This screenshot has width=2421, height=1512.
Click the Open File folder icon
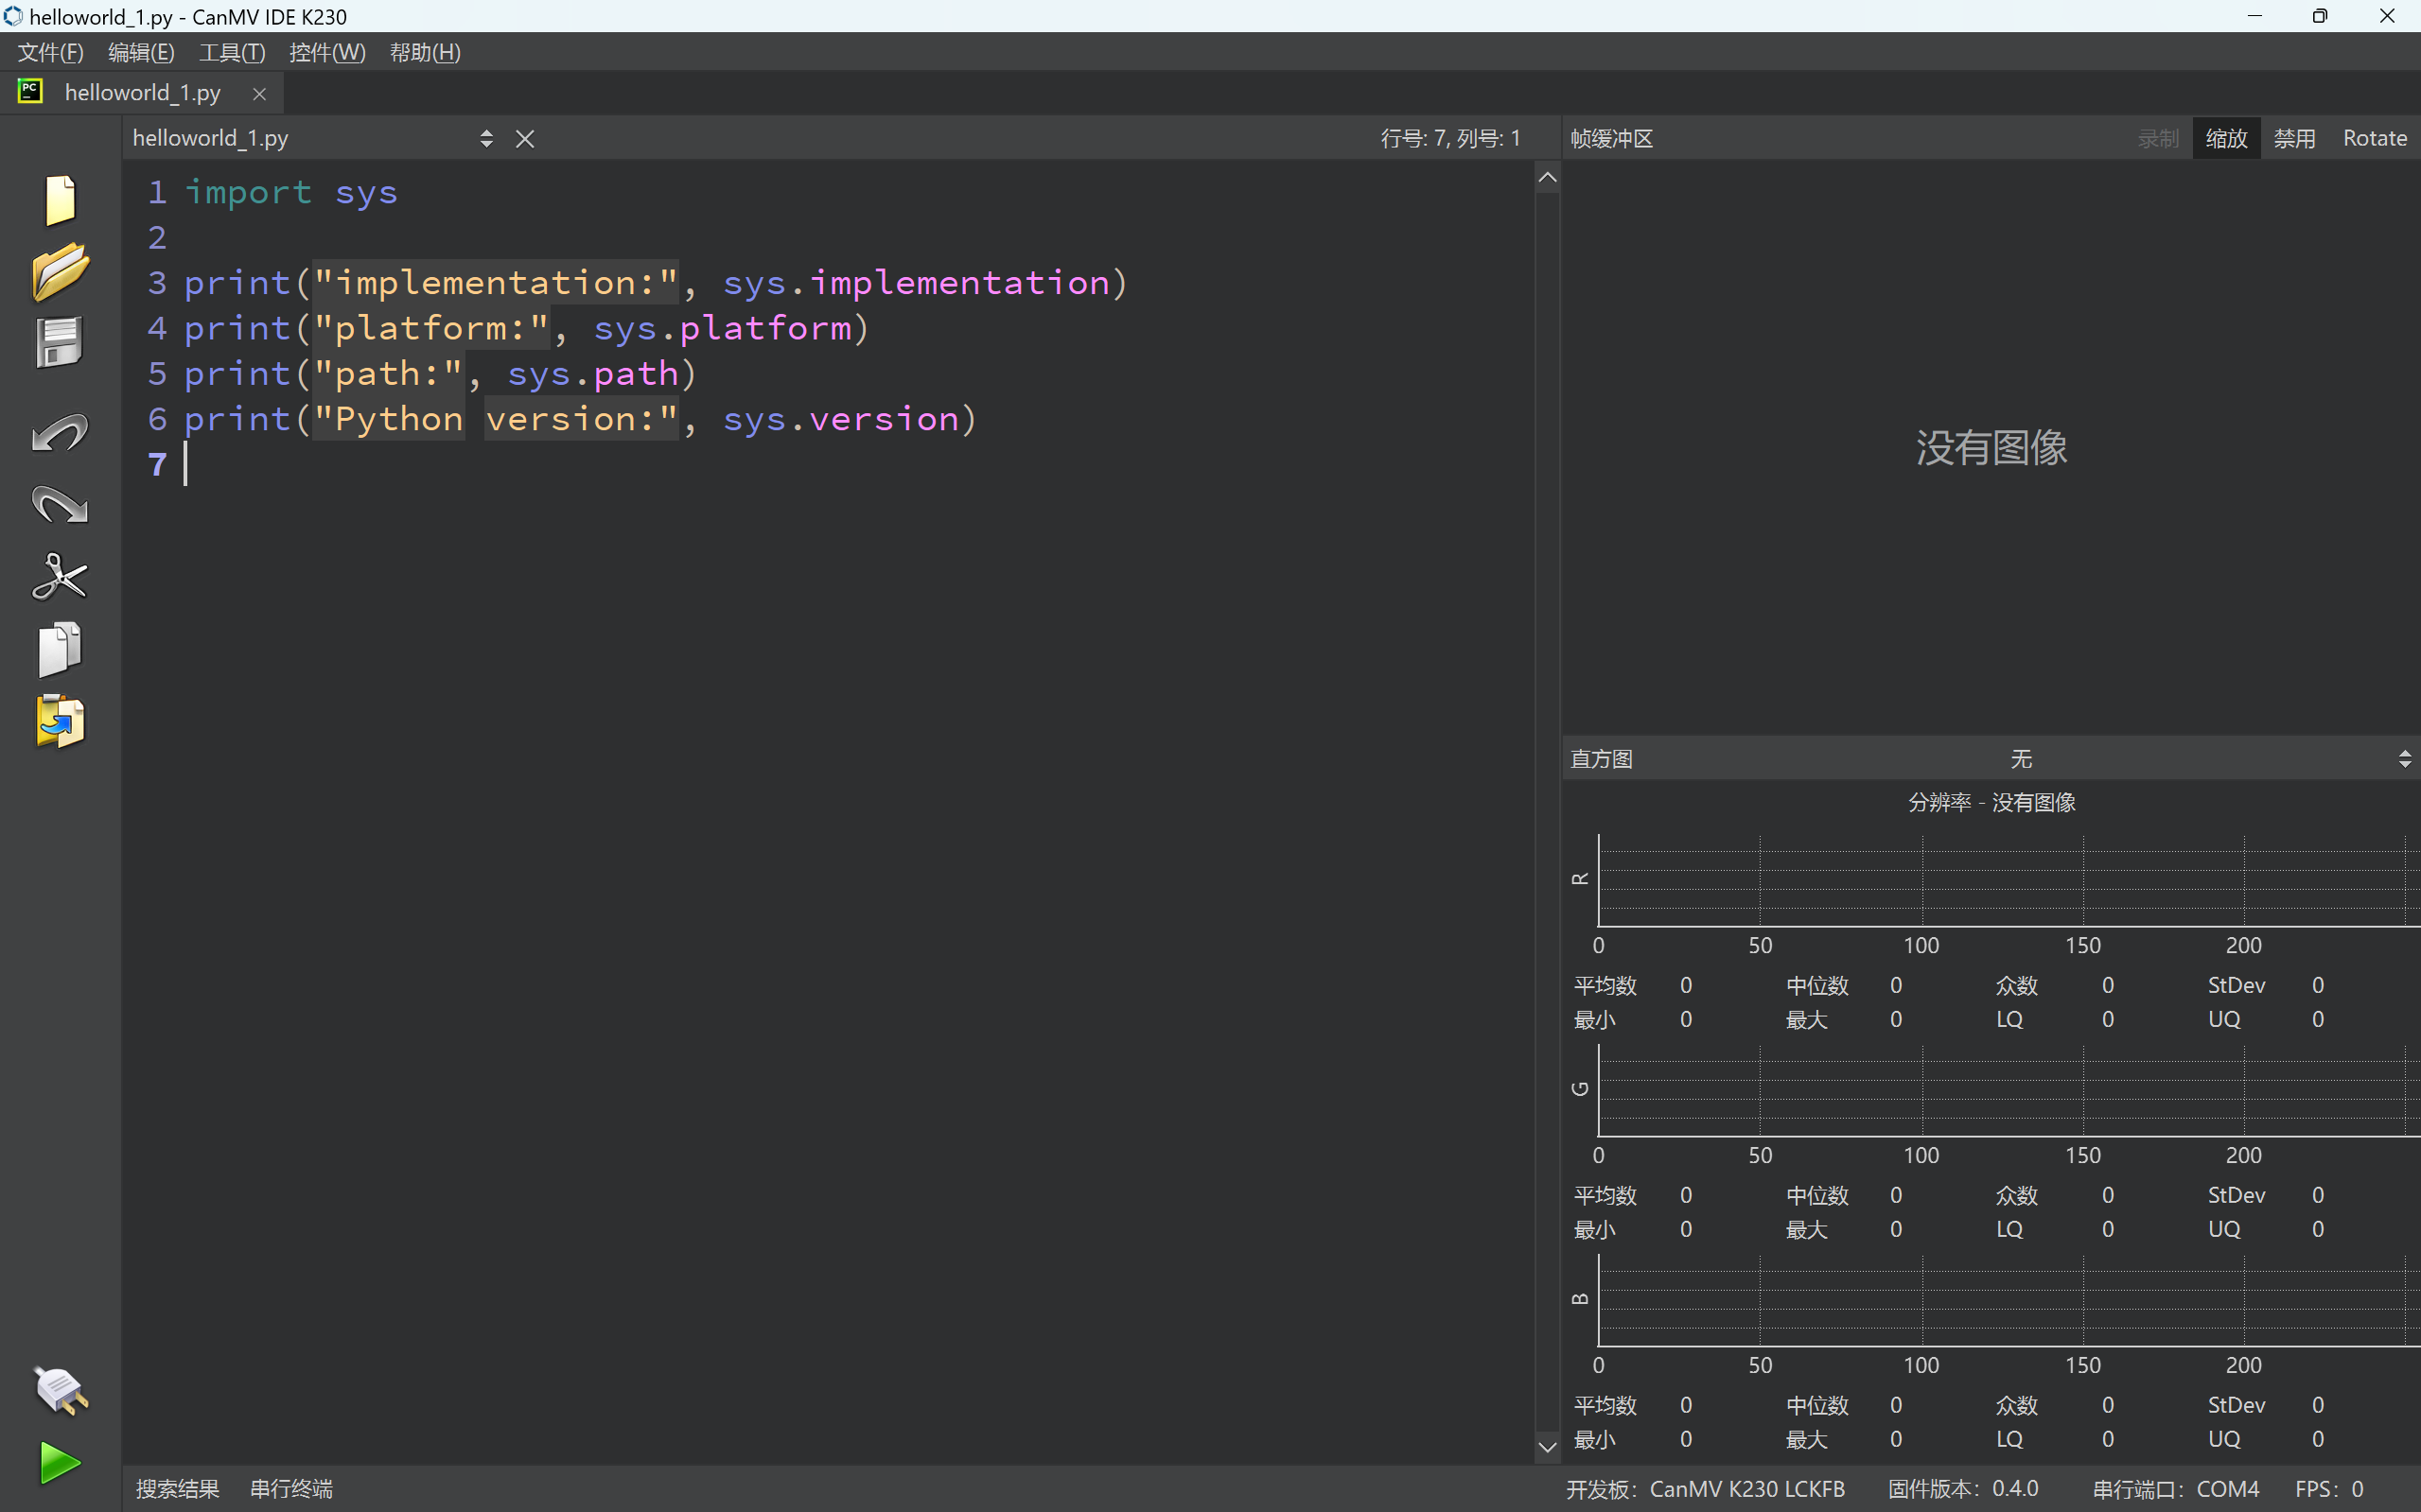[x=60, y=271]
